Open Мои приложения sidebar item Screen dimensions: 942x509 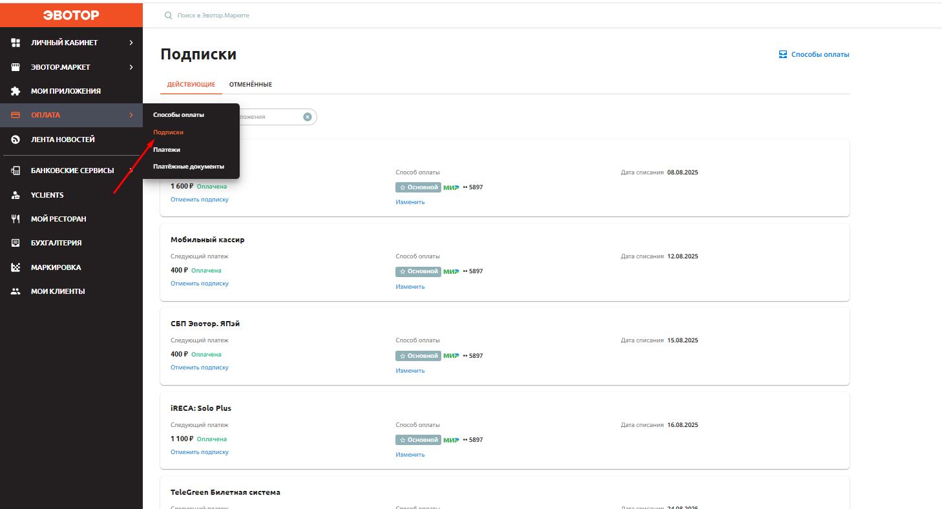[x=71, y=91]
